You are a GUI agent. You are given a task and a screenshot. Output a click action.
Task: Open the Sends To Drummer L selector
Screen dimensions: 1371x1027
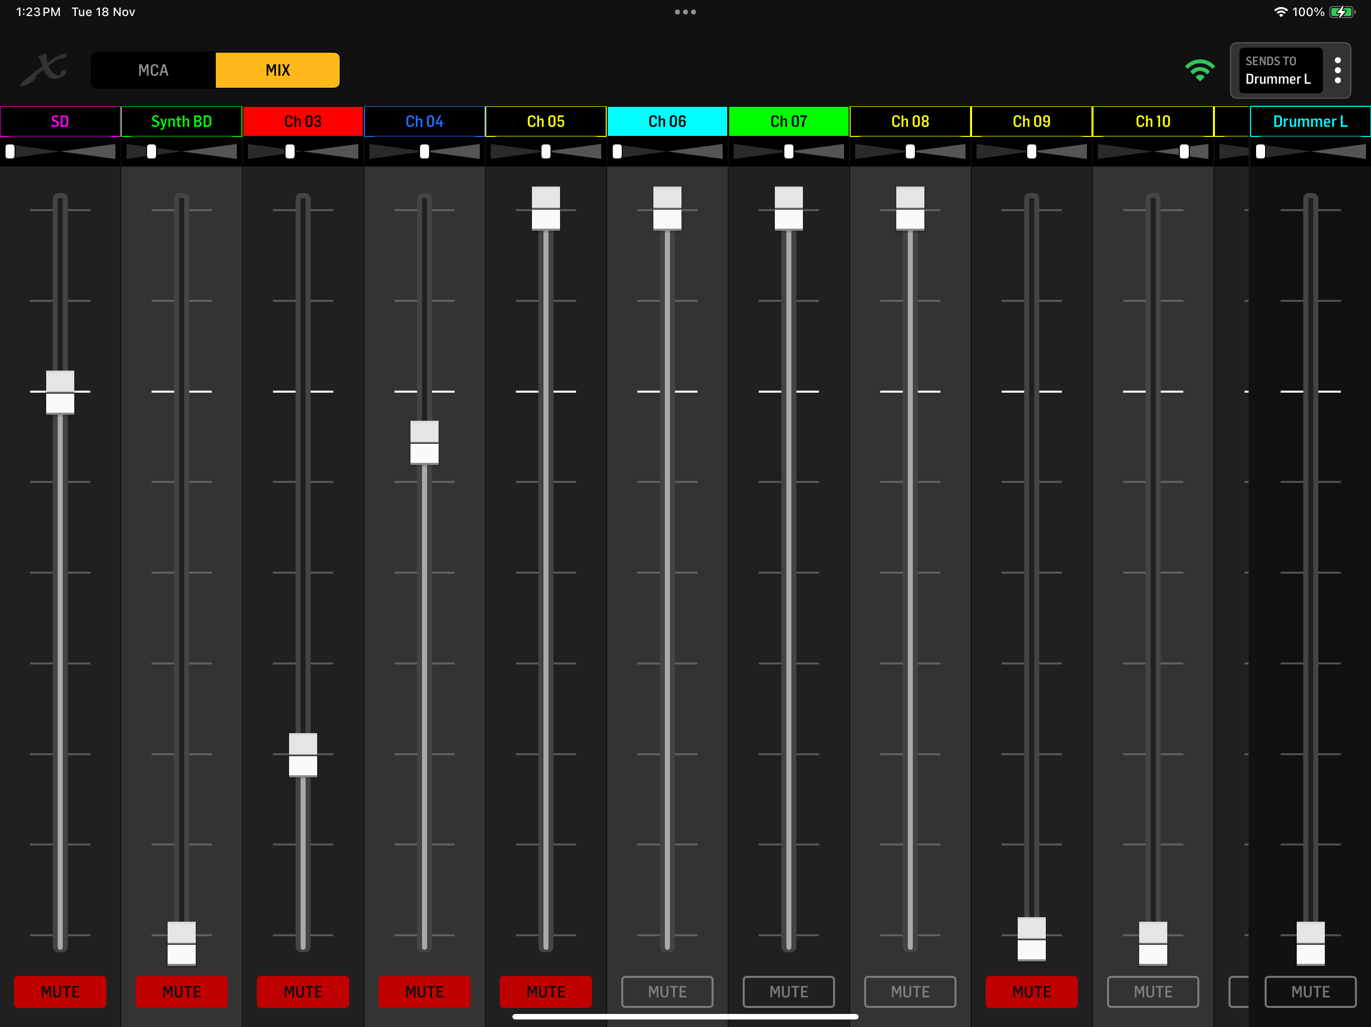[1279, 70]
